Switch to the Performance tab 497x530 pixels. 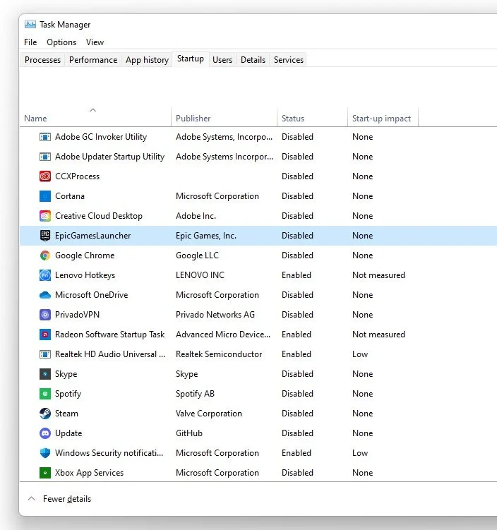[x=93, y=60]
